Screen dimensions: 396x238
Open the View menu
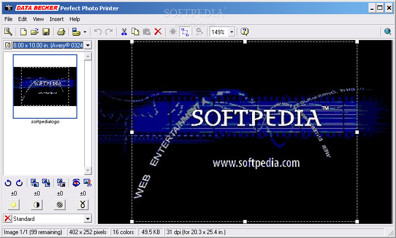click(38, 19)
